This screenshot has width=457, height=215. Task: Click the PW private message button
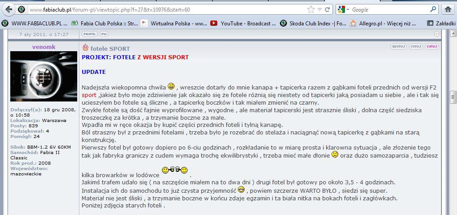(104, 34)
